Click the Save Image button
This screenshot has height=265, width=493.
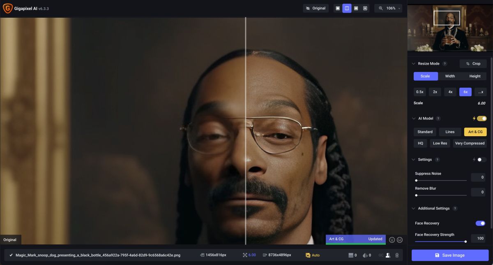[450, 255]
